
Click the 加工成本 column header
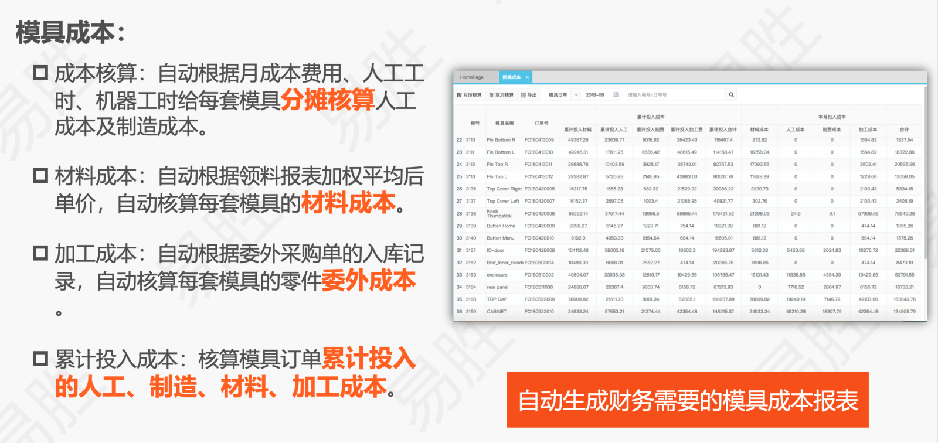[x=868, y=130]
